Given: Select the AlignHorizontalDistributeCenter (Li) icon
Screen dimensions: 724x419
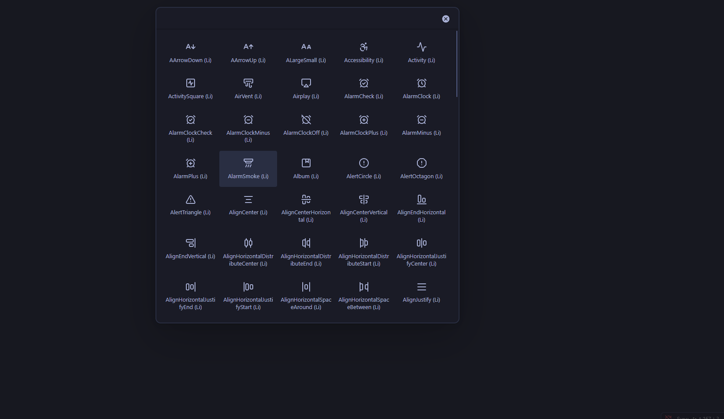Looking at the screenshot, I should (248, 243).
